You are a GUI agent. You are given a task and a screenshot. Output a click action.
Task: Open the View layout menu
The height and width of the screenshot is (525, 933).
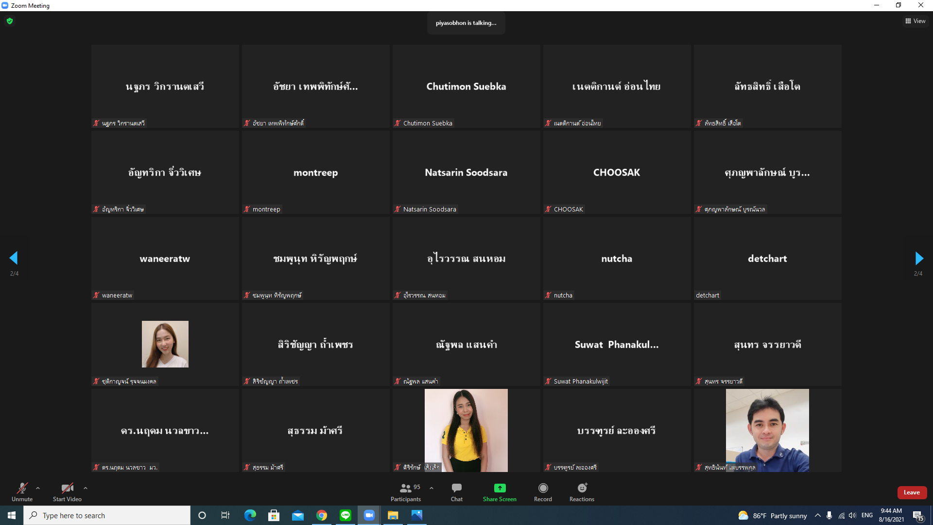point(915,21)
